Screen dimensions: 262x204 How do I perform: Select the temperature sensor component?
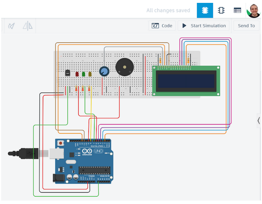(68, 73)
